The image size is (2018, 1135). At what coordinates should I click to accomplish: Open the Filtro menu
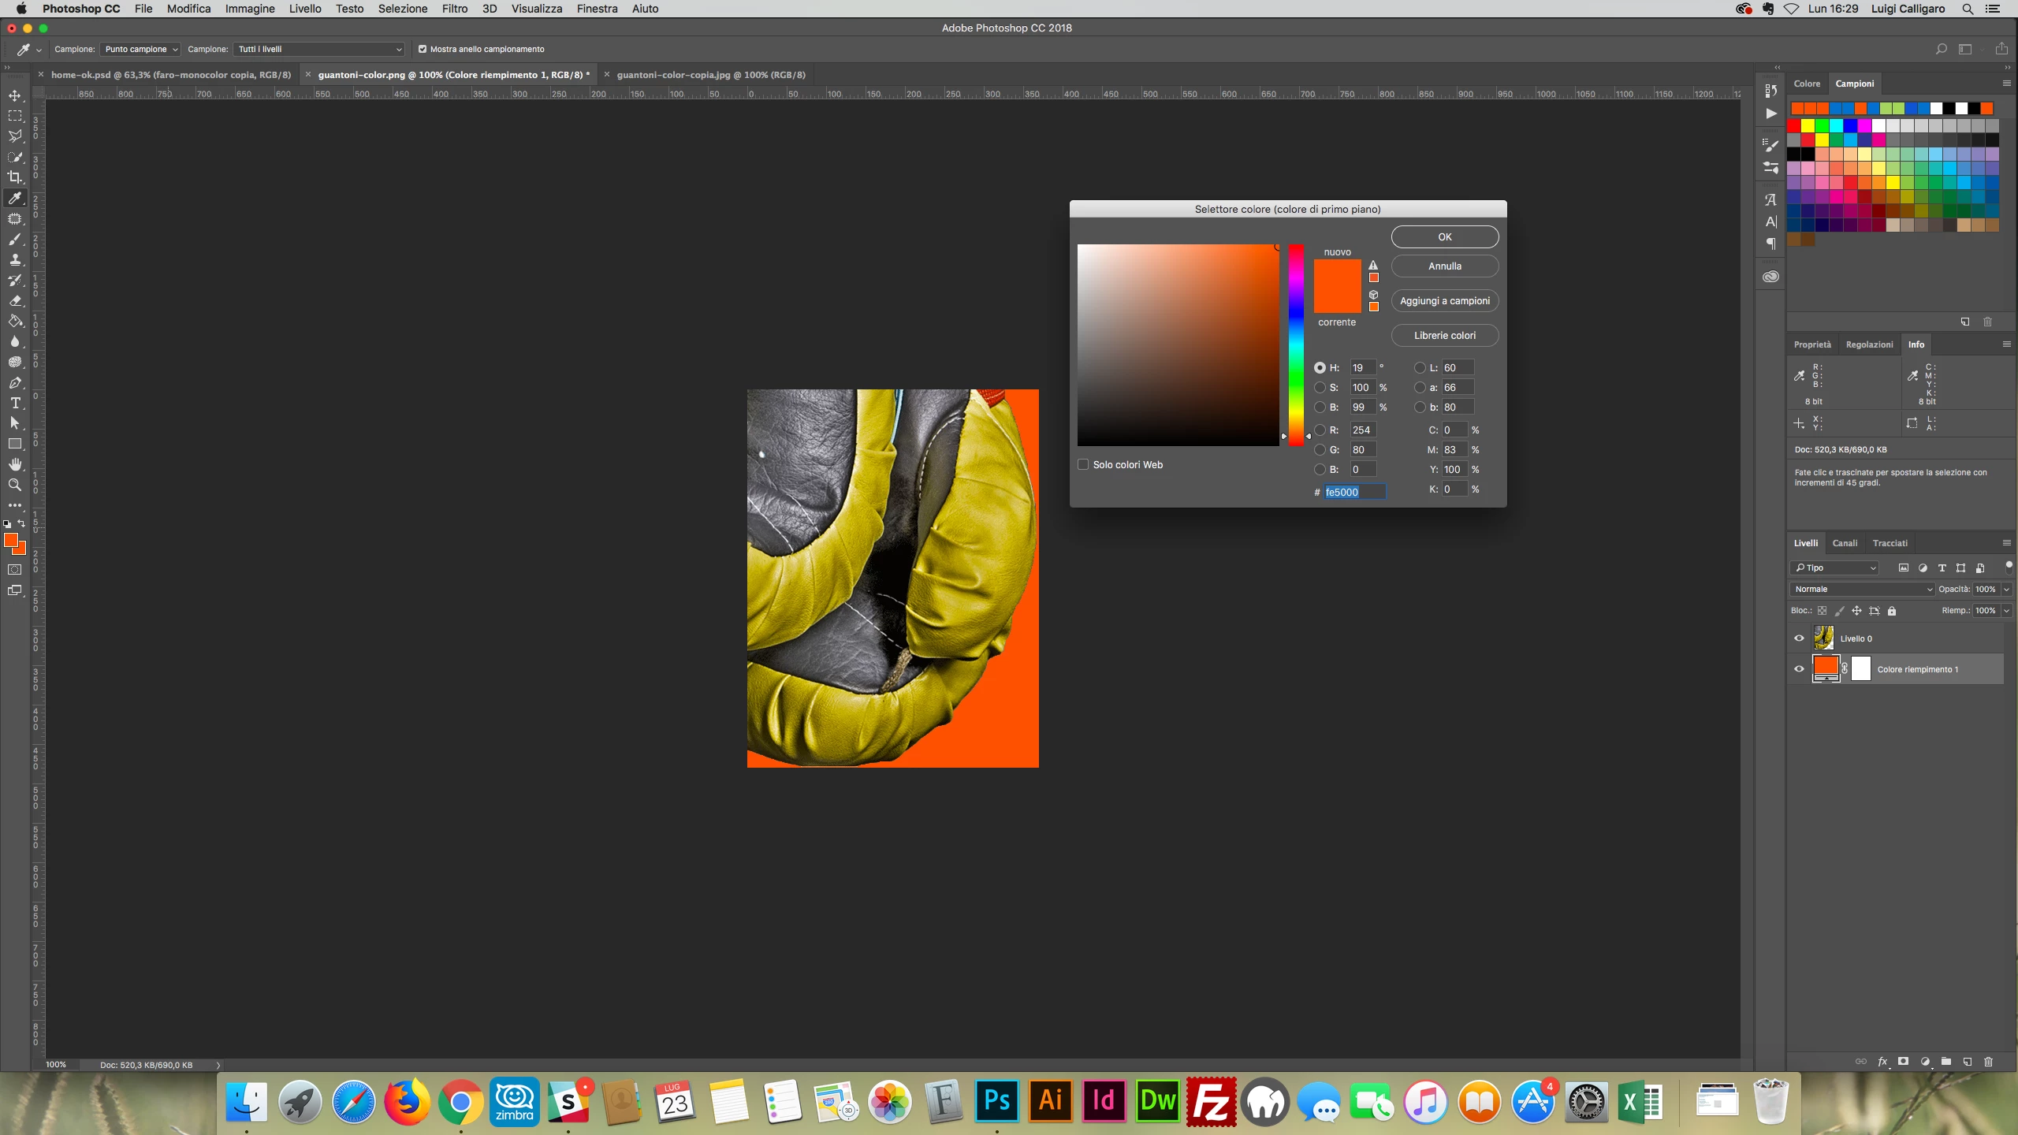pyautogui.click(x=454, y=9)
